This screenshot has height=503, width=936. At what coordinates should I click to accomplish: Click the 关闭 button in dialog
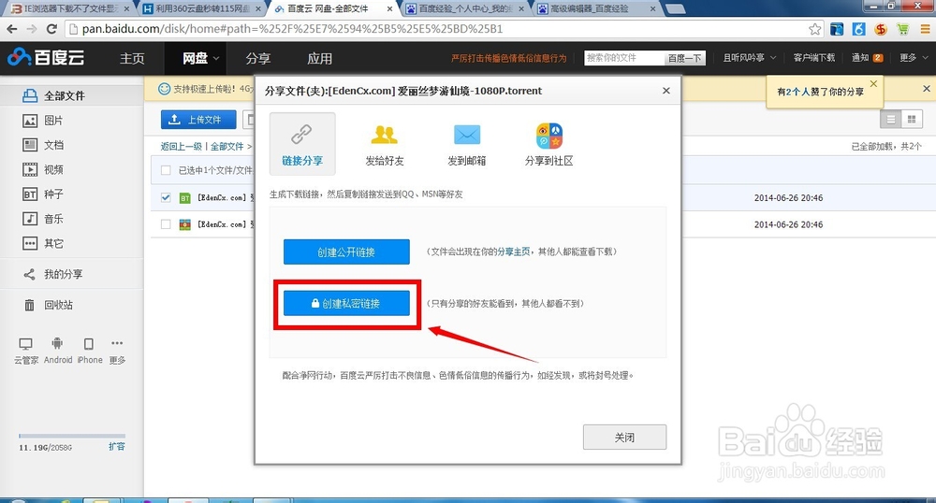(624, 438)
